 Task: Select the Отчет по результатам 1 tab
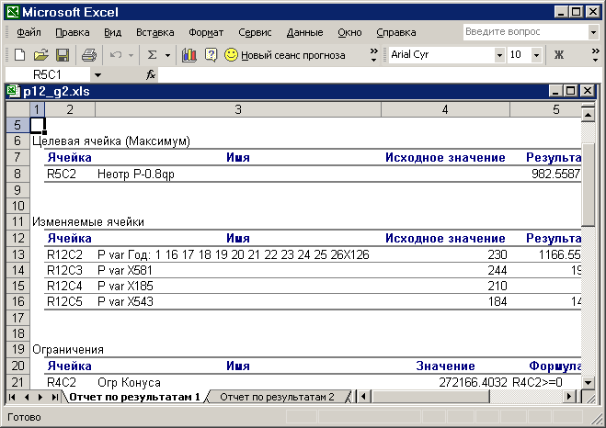134,397
